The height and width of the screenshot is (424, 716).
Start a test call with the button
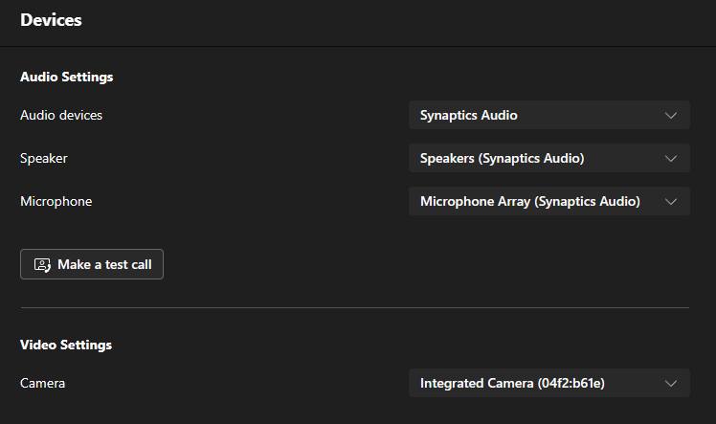(x=92, y=264)
